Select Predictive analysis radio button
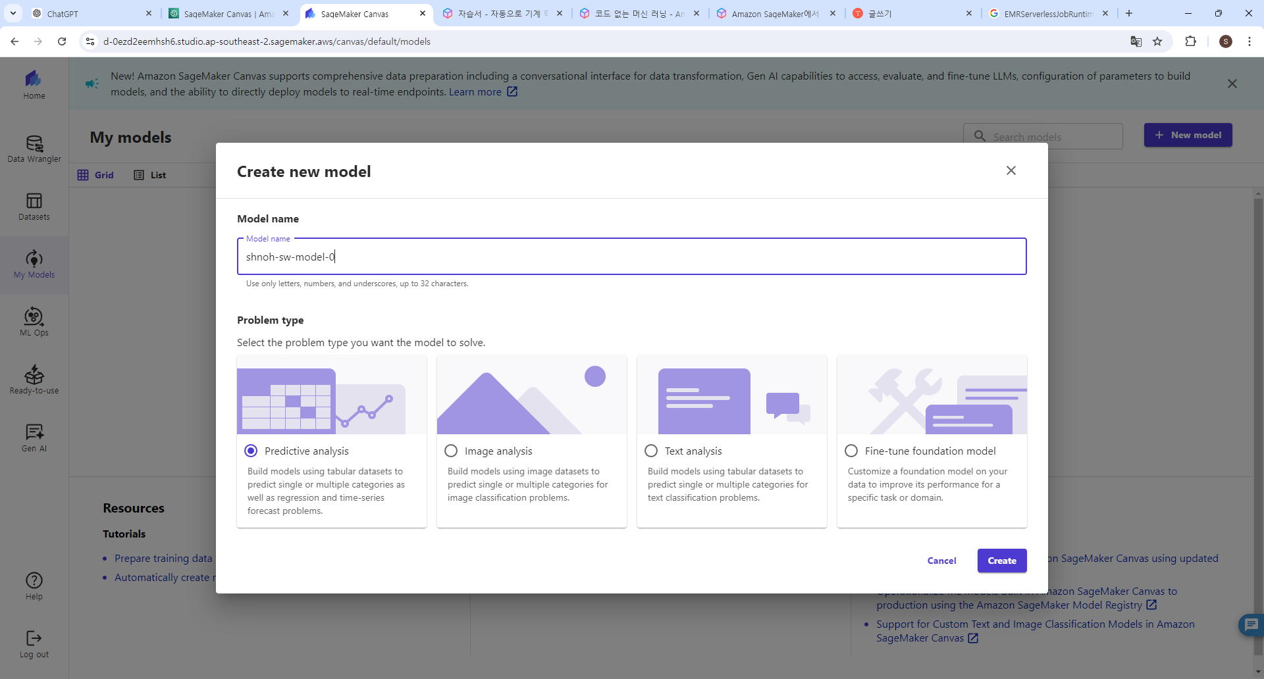The image size is (1264, 679). [x=251, y=451]
